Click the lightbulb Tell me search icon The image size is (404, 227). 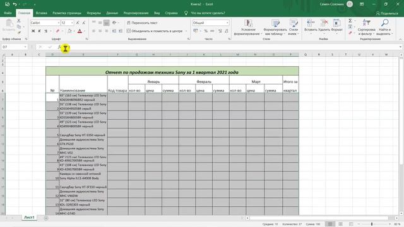click(186, 13)
